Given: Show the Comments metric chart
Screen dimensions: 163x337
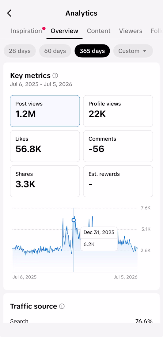Looking at the screenshot, I should (118, 146).
